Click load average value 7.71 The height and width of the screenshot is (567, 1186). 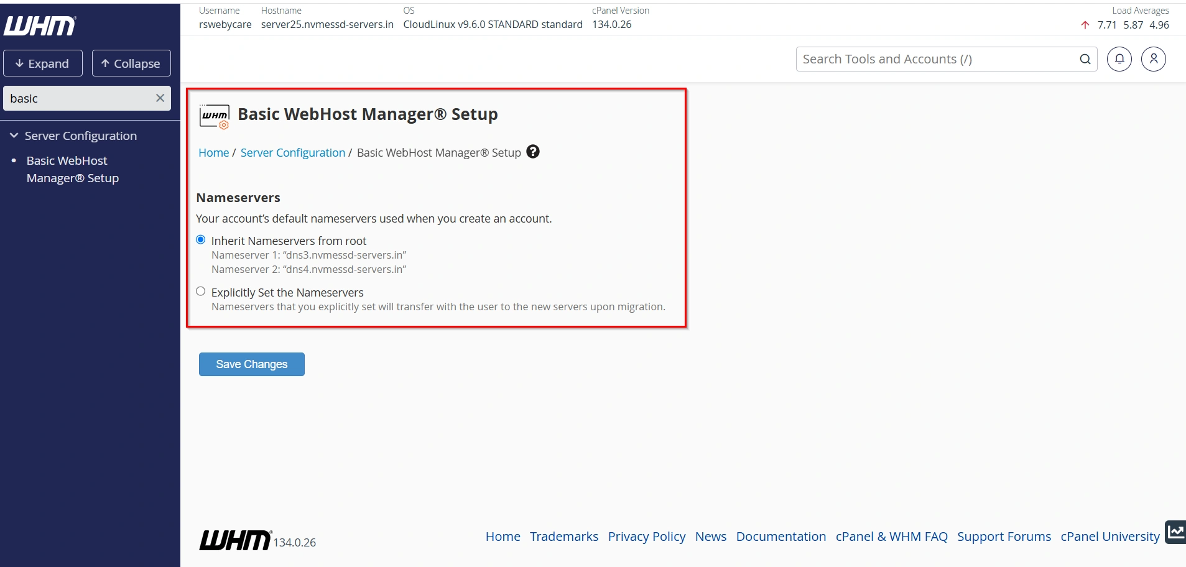[x=1107, y=25]
